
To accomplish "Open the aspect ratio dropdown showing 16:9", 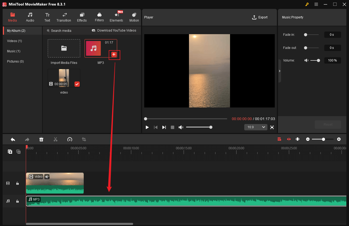I will [255, 127].
